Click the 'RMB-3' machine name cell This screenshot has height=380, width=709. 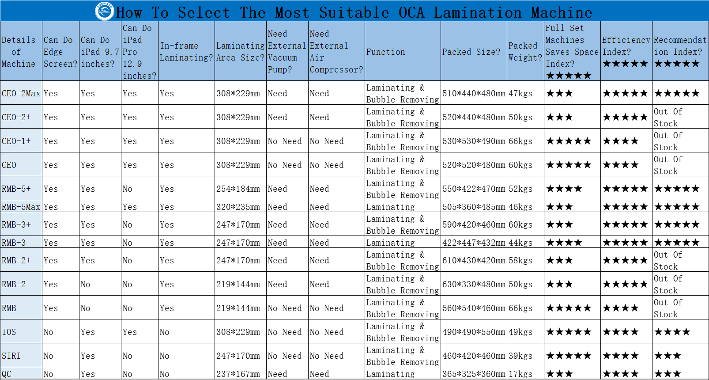pyautogui.click(x=21, y=243)
